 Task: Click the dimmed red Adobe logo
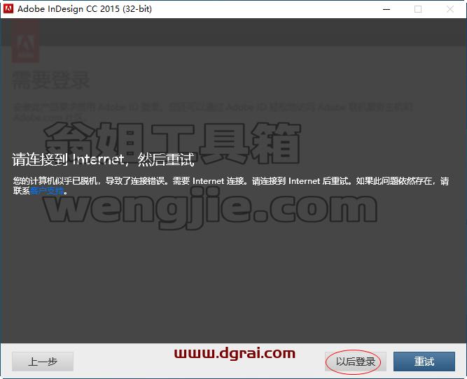[25, 42]
